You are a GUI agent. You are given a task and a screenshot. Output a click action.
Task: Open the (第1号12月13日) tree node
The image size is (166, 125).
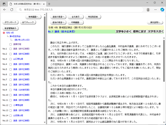[22, 40]
